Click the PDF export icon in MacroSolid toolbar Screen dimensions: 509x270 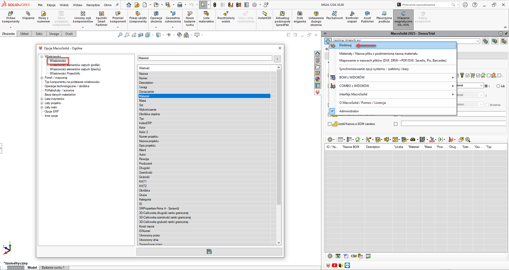click(x=432, y=139)
